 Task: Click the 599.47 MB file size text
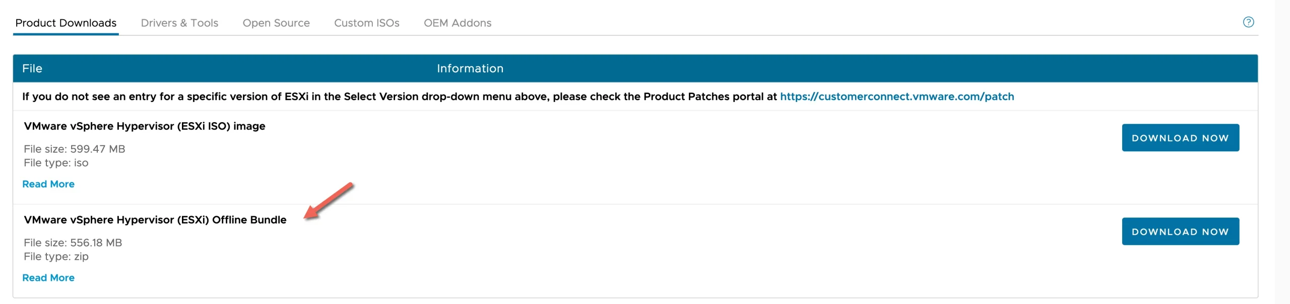click(74, 149)
